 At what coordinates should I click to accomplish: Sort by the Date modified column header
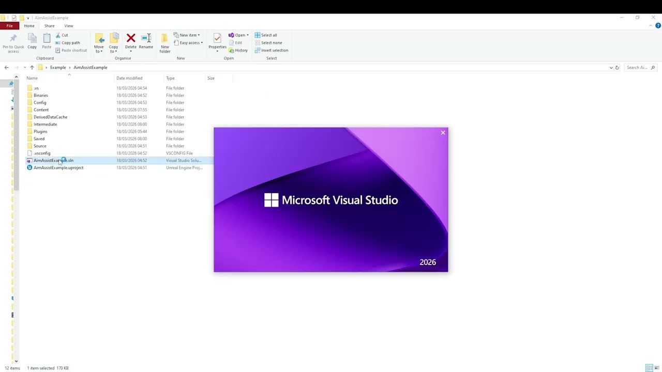coord(139,78)
